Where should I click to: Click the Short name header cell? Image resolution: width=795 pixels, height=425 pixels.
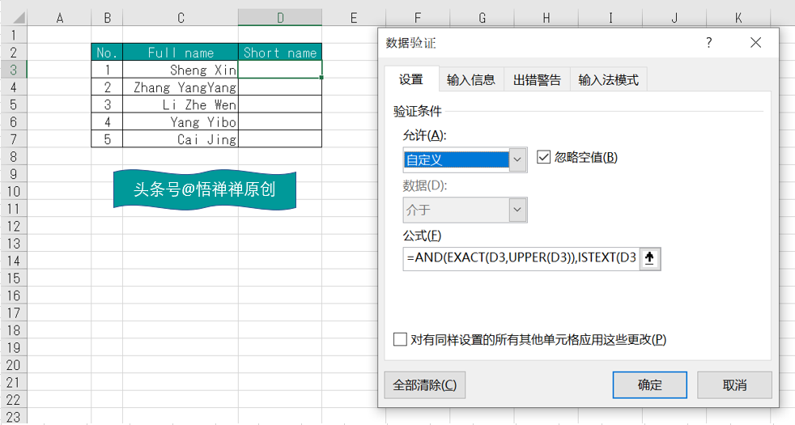pos(280,53)
